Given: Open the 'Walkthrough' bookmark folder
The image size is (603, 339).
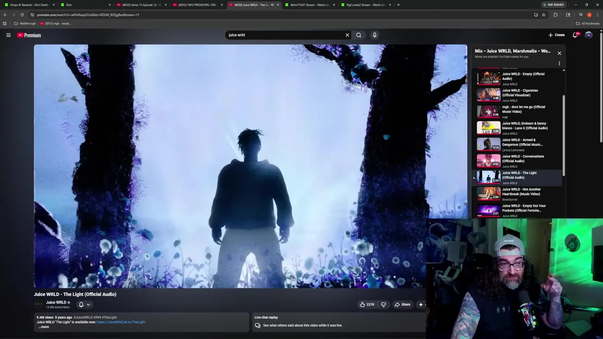Looking at the screenshot, I should coord(25,24).
